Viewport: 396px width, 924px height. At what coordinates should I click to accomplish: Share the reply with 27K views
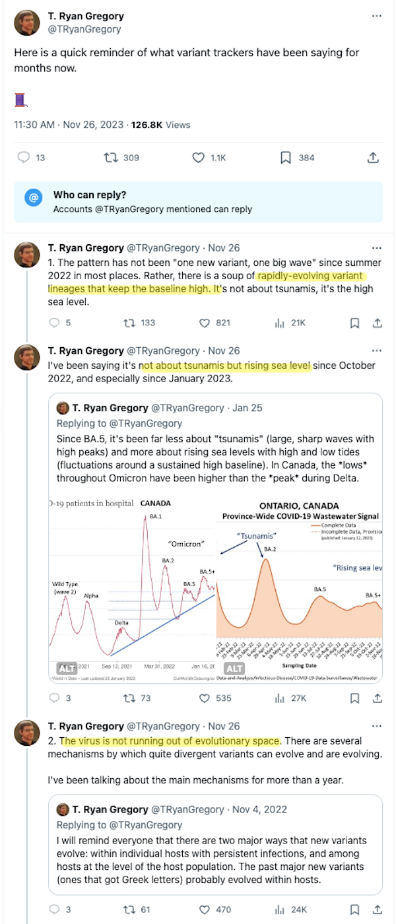coord(378,698)
